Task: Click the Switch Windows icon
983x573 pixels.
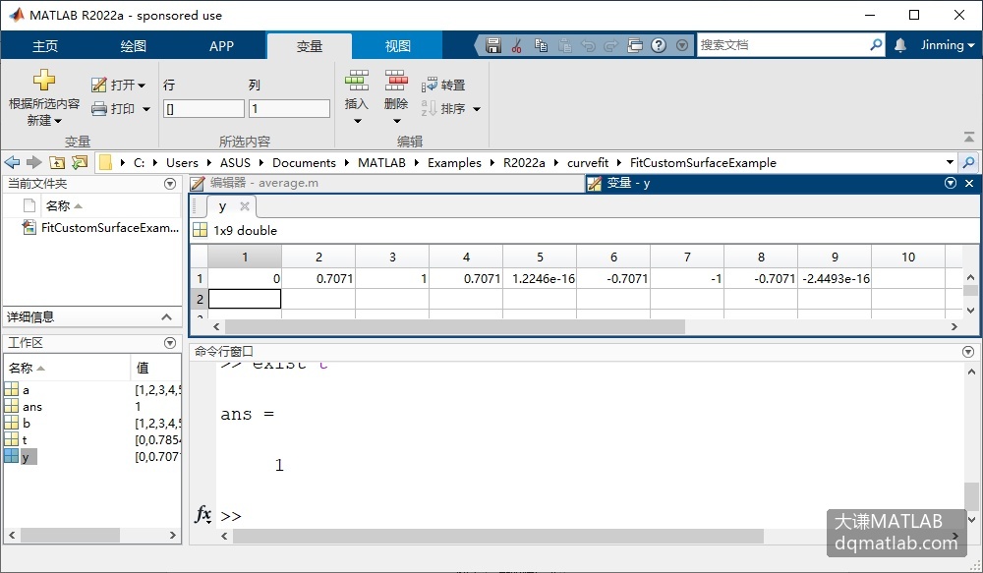Action: pyautogui.click(x=635, y=45)
